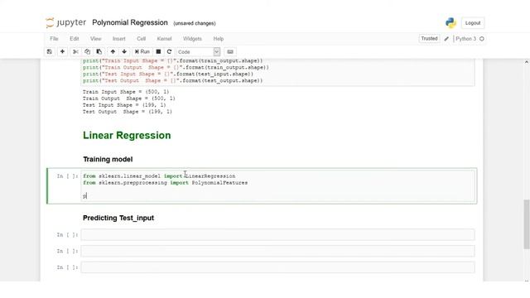Click the active code cell importing LinearRegression
Screen dimensions: 530x298
pyautogui.click(x=278, y=185)
